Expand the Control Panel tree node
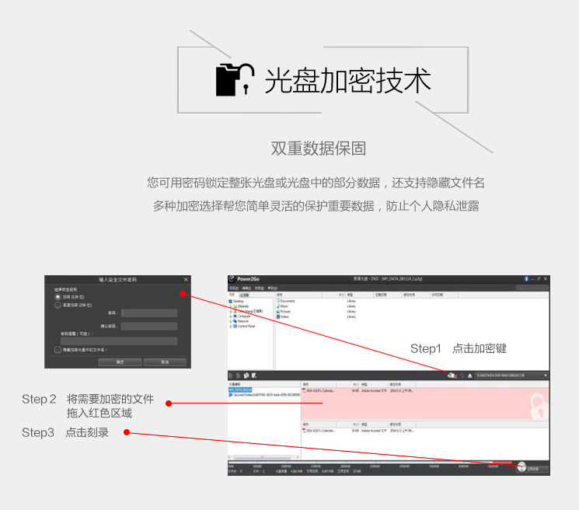Screen dimensions: 579x510 coord(230,327)
